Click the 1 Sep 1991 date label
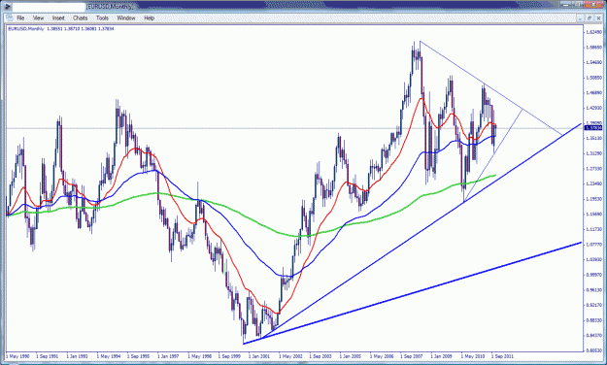This screenshot has height=365, width=607. (x=48, y=355)
